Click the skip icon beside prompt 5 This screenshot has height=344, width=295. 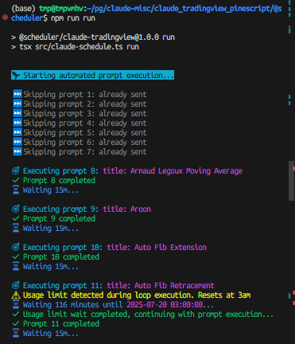coord(17,132)
